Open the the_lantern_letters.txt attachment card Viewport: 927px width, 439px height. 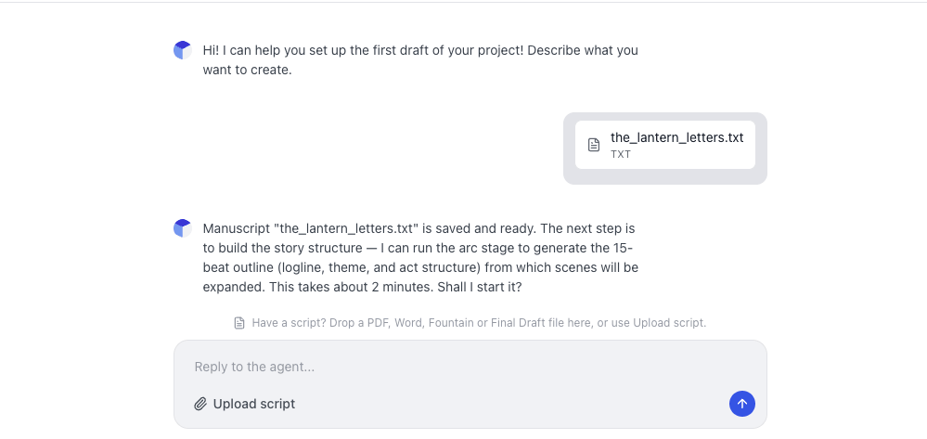[665, 145]
